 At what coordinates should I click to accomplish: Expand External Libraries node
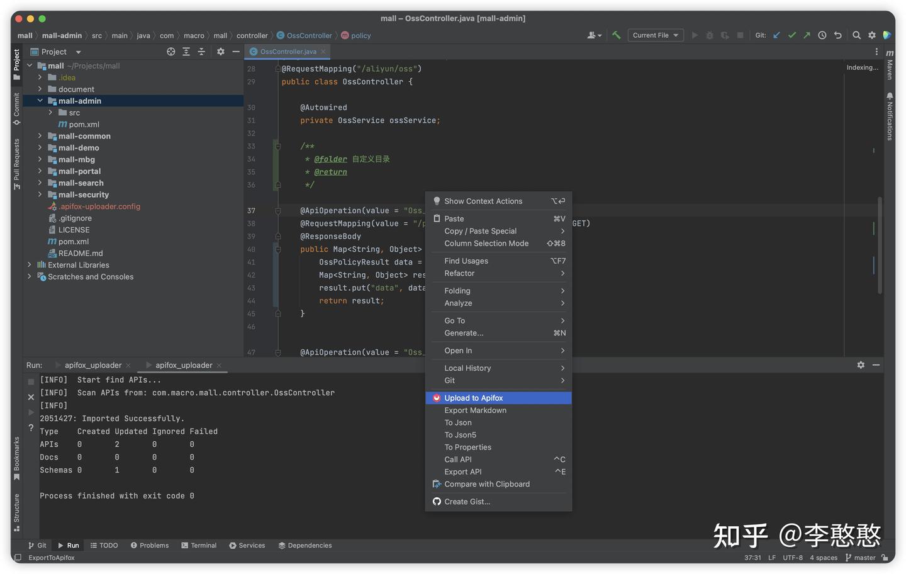pos(29,265)
